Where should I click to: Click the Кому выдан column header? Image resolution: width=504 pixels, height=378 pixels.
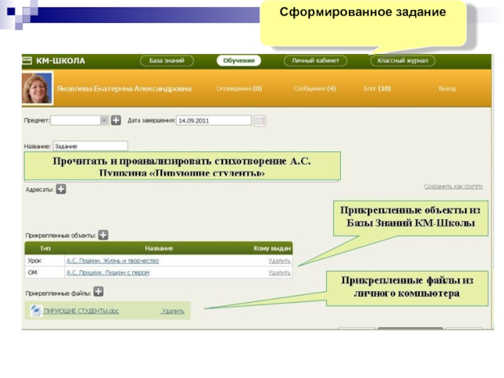[x=272, y=248]
